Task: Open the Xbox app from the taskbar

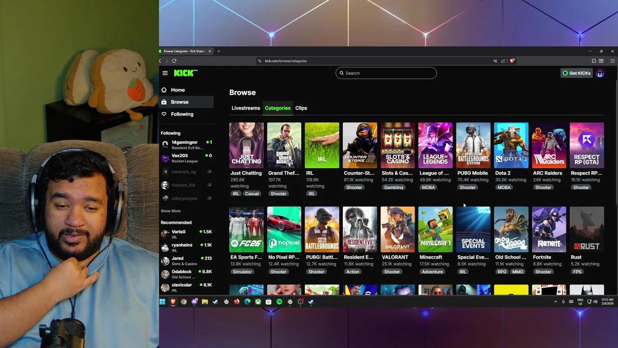Action: pos(258,302)
